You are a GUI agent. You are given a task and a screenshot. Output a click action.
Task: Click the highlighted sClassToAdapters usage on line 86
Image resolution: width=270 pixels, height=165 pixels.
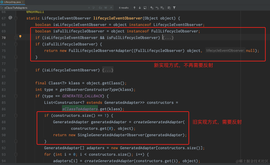(x=80, y=109)
